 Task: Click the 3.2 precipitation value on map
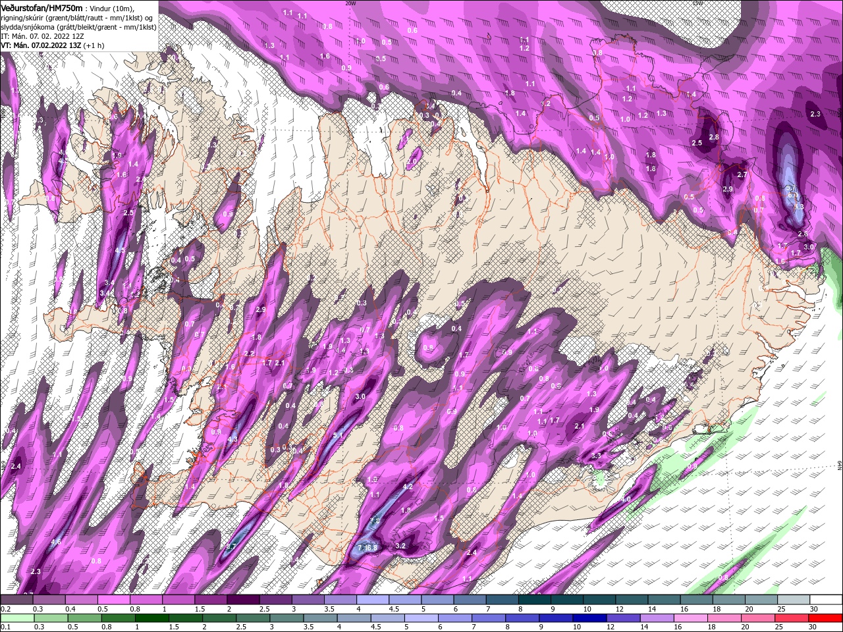[400, 546]
